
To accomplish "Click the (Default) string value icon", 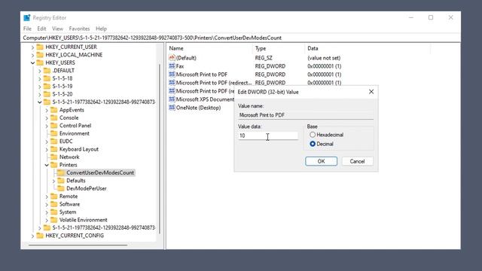I will click(x=172, y=58).
